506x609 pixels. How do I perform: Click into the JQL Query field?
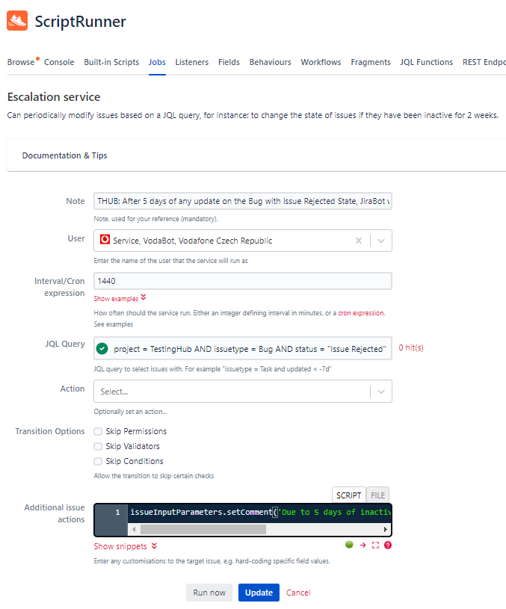242,348
